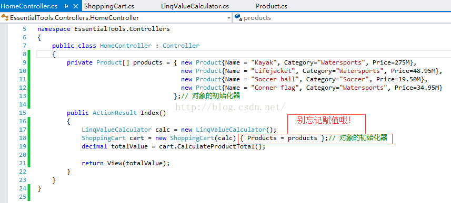Click 'View(totalValue)' on line 21
This screenshot has width=451, height=203.
pos(137,163)
